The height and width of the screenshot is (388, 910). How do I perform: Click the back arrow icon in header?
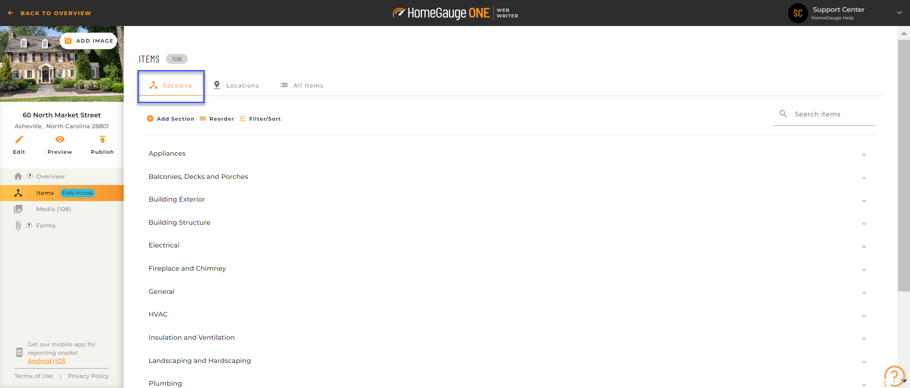click(10, 13)
